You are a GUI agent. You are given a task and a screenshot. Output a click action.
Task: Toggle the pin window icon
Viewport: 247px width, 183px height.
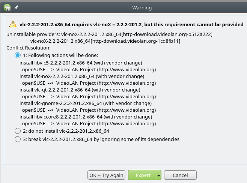pos(16,7)
